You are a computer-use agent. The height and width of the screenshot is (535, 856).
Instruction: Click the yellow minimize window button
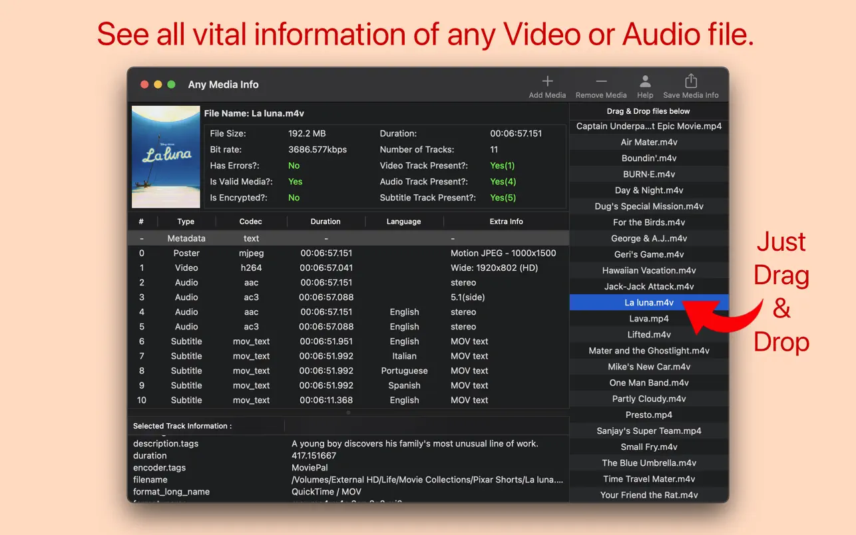(158, 85)
